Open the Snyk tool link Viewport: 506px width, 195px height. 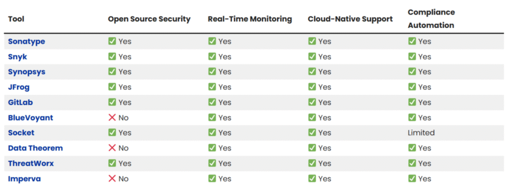17,57
